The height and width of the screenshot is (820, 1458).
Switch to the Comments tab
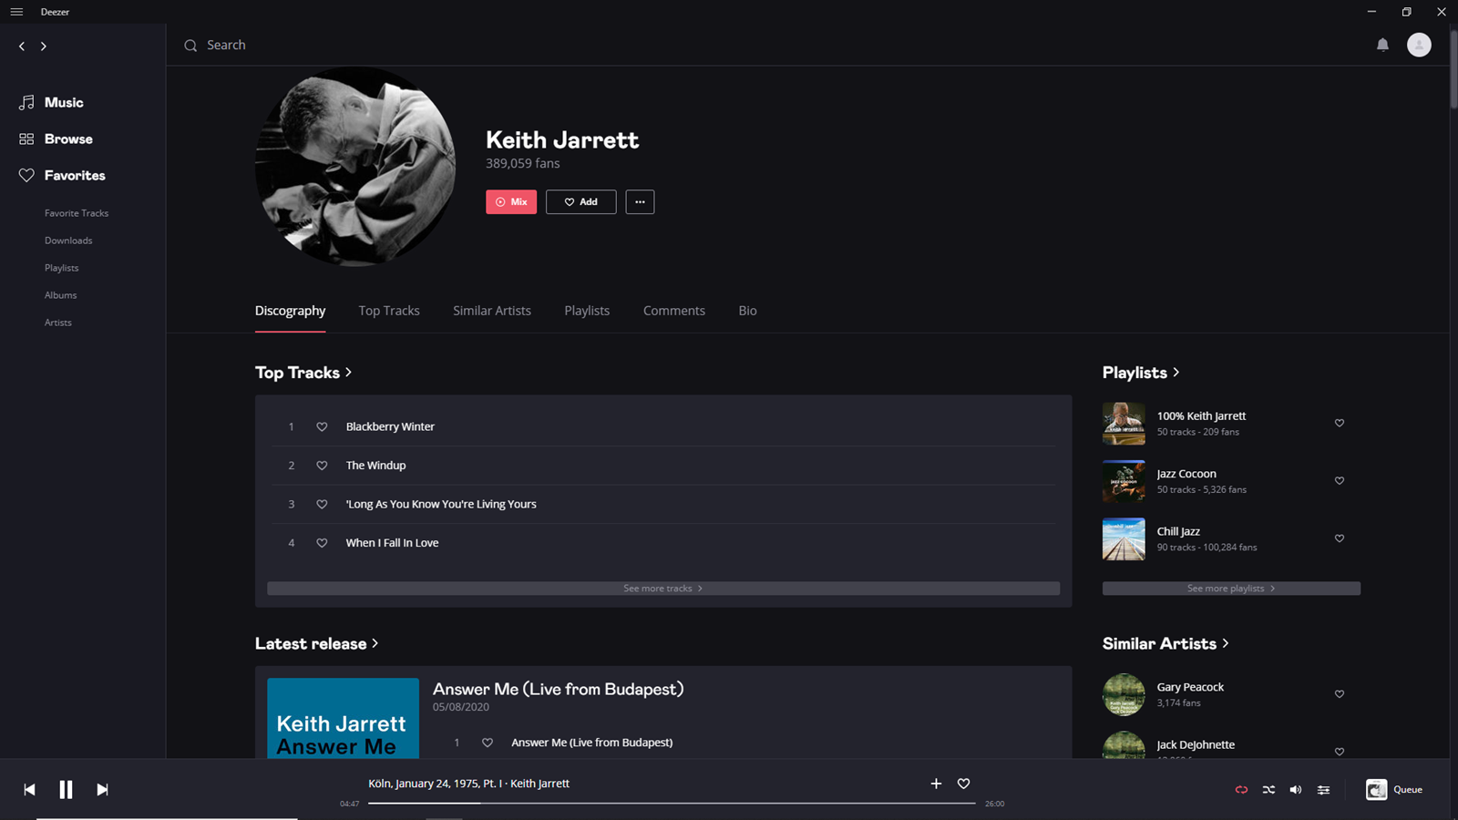[674, 311]
